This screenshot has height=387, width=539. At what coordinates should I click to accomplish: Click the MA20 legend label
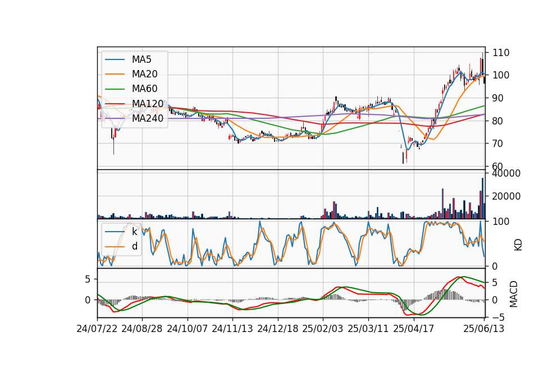coord(144,74)
